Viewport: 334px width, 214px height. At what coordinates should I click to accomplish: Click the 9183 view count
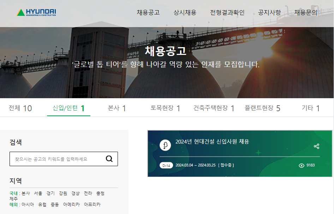[x=311, y=165]
